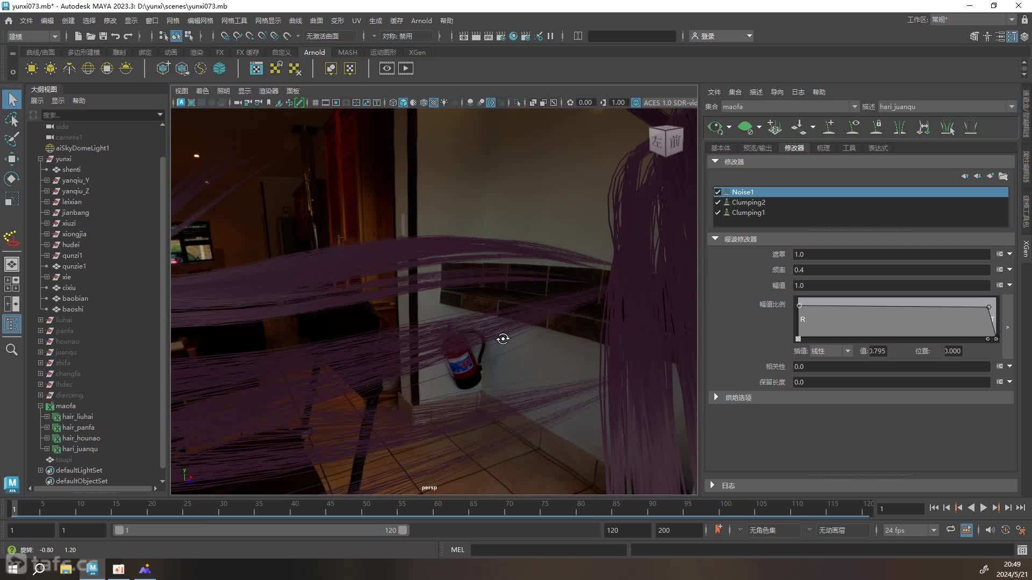Click the 幅值比例 ramp curve area
Image resolution: width=1032 pixels, height=580 pixels.
(897, 319)
